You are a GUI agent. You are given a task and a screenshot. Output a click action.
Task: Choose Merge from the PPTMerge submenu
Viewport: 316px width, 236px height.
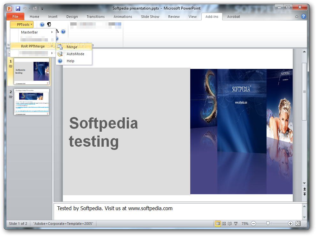[x=74, y=47]
